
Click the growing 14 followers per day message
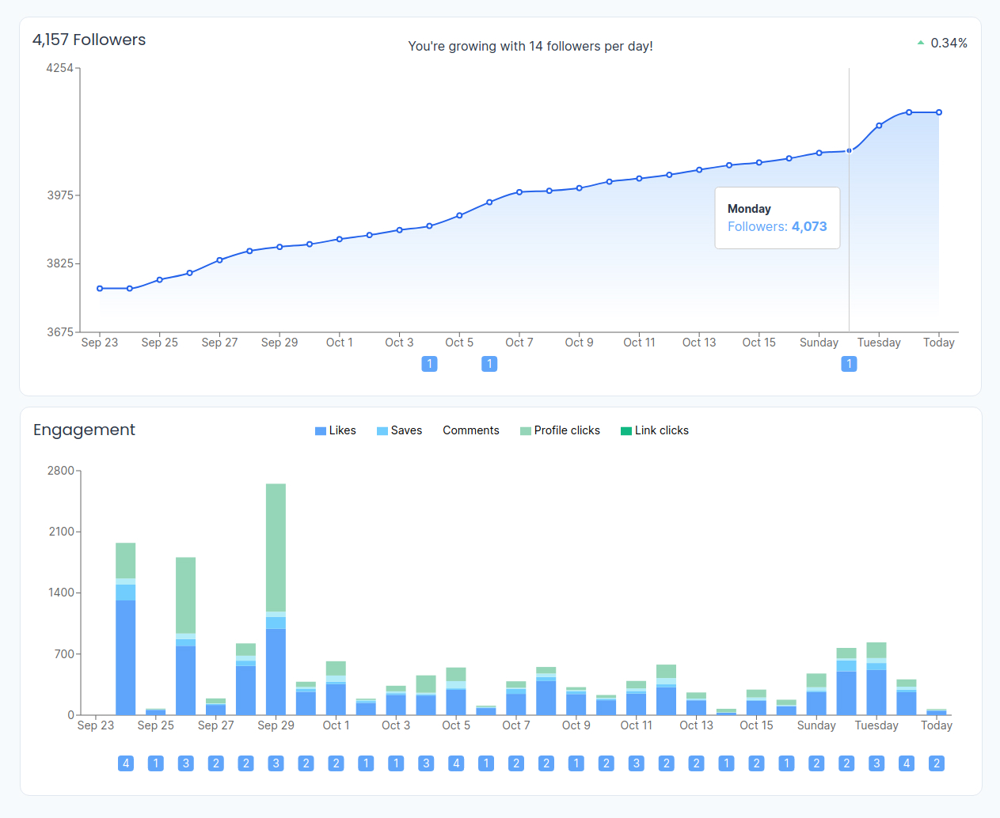click(530, 46)
